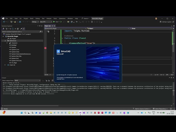The image size is (176, 132).
Task: Click the Solution Explorer search magnifier icon
Action: click(40, 32)
